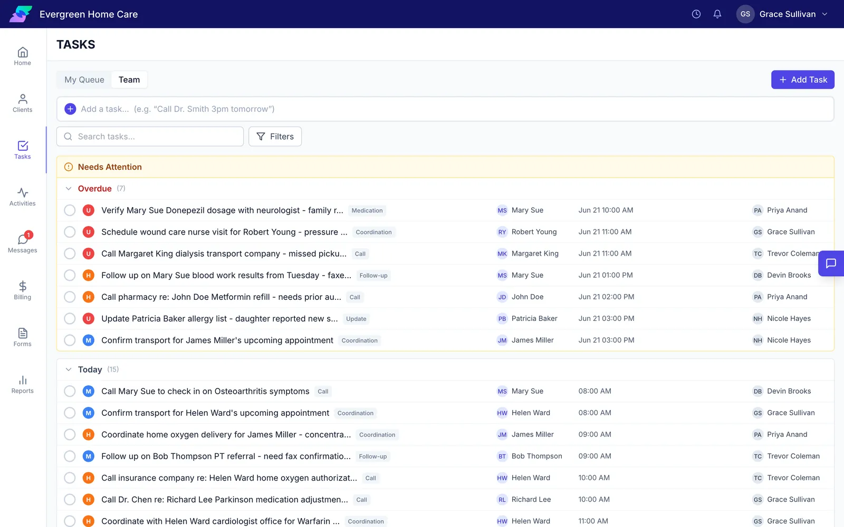844x527 pixels.
Task: Mark Donepezil dosage task complete
Action: click(x=70, y=210)
